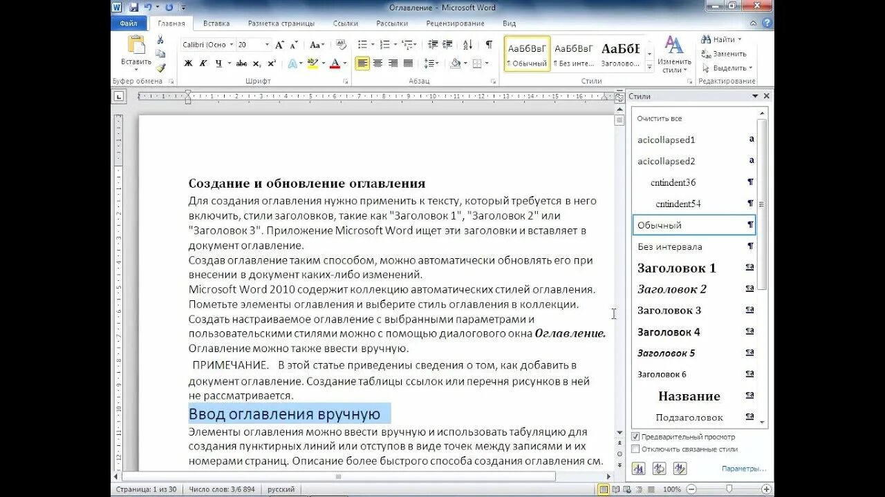The height and width of the screenshot is (497, 885).
Task: Apply strikethrough formatting
Action: (241, 64)
